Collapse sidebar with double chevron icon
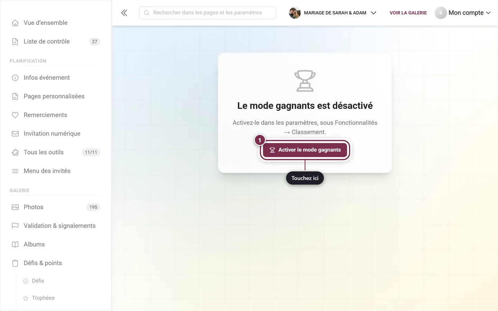This screenshot has height=311, width=498. (x=124, y=13)
